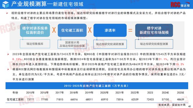Image resolution: width=193 pixels, height=108 pixels.
Task: Click the table value 48639 in the table
Action: (180, 100)
